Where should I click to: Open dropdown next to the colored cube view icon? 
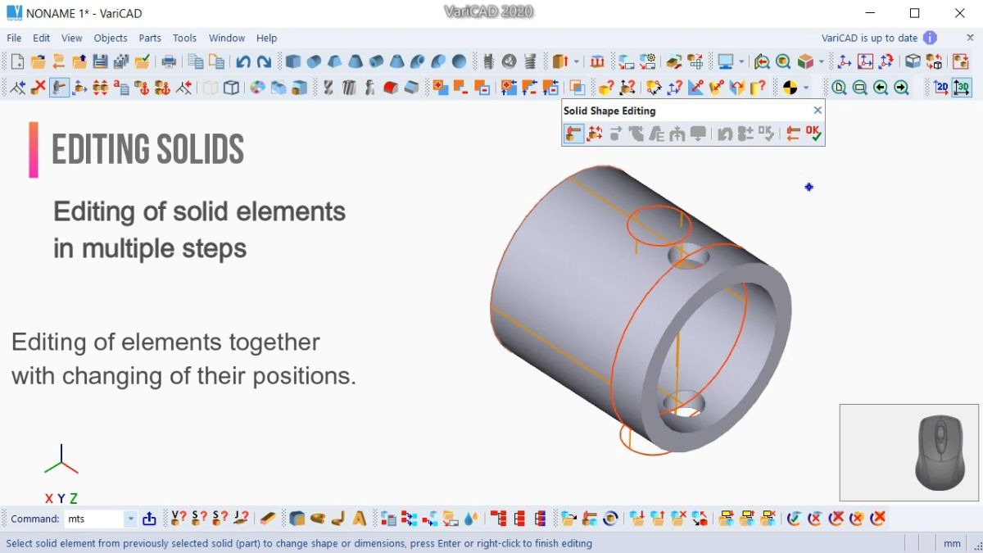[x=822, y=61]
